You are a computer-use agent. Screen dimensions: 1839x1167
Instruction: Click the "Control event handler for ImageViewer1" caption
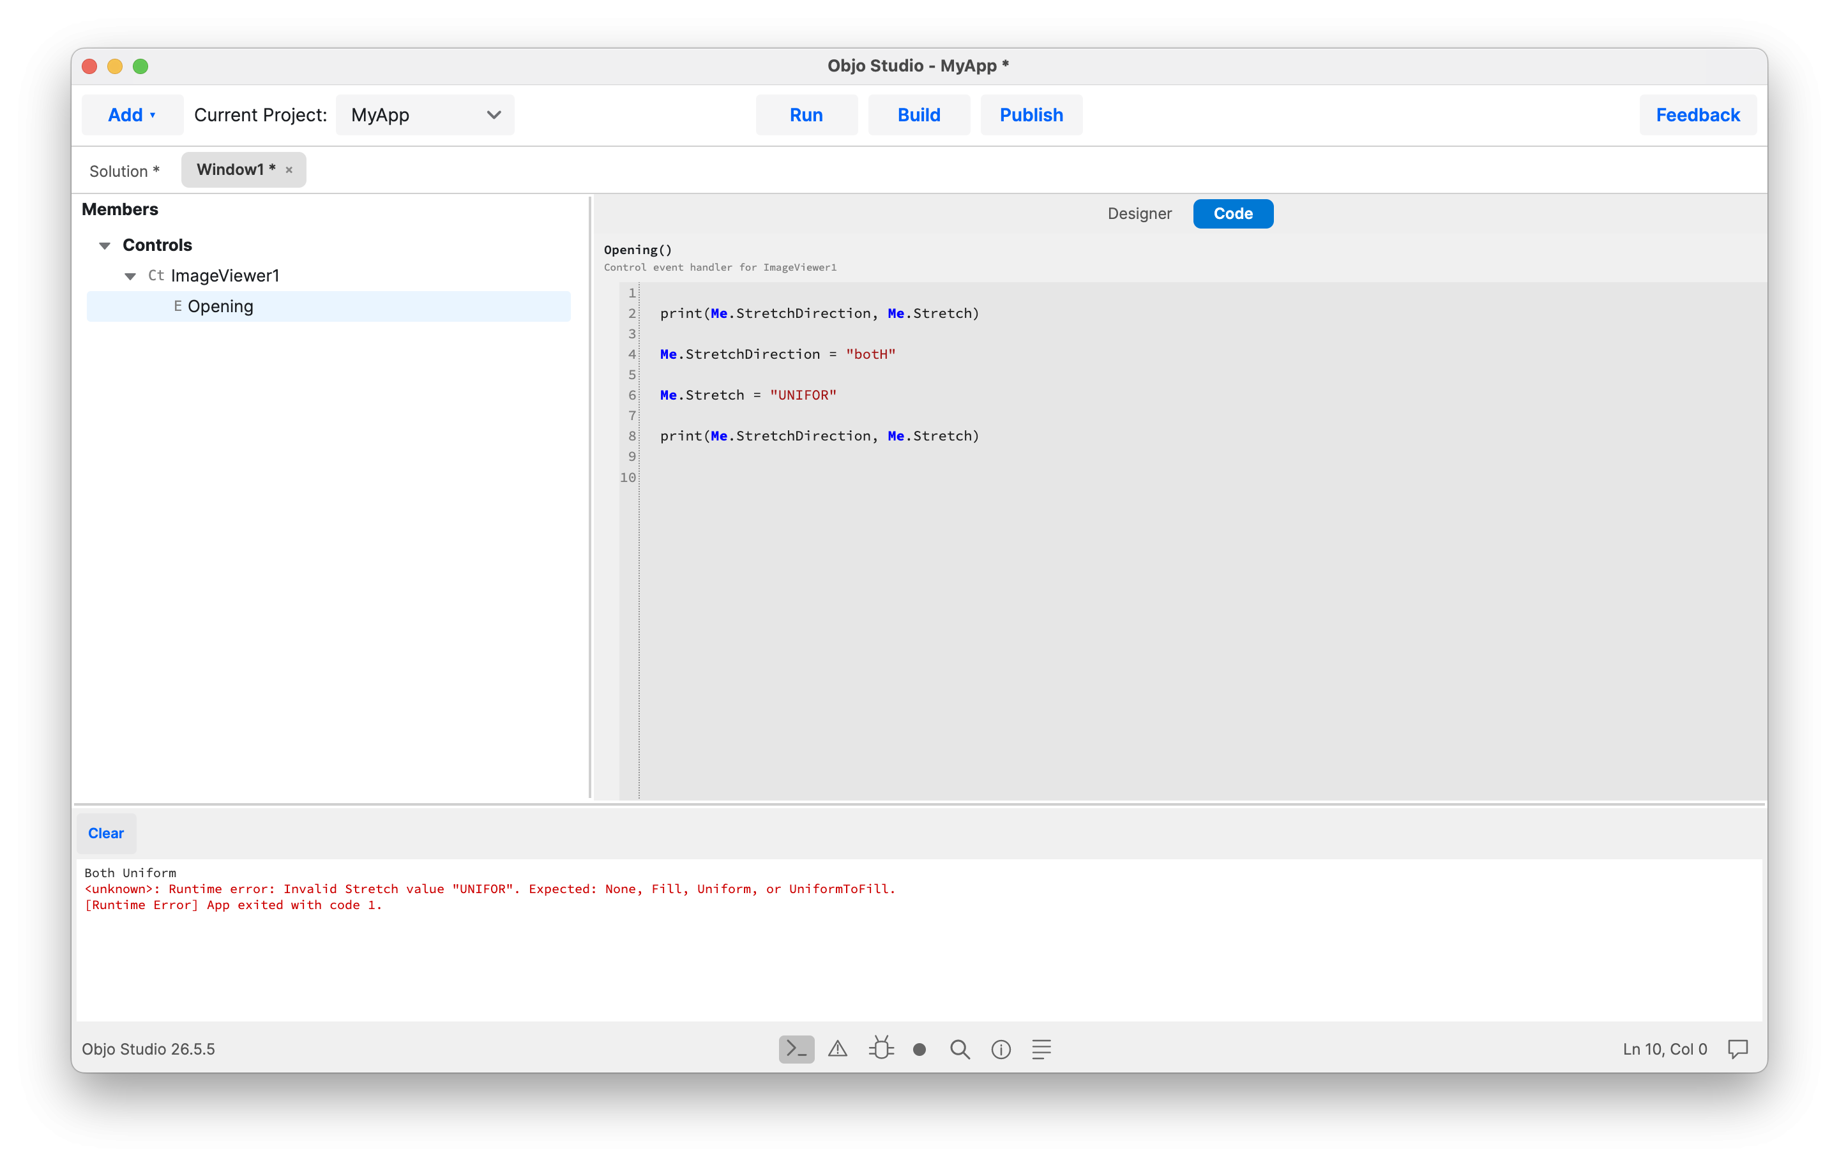pyautogui.click(x=720, y=267)
